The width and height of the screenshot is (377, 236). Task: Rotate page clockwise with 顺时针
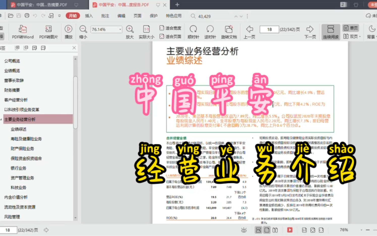(193, 32)
